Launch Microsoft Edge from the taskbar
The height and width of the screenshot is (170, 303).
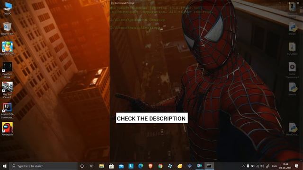tap(141, 166)
